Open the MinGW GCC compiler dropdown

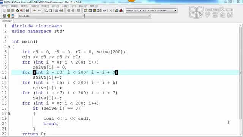click(x=151, y=11)
